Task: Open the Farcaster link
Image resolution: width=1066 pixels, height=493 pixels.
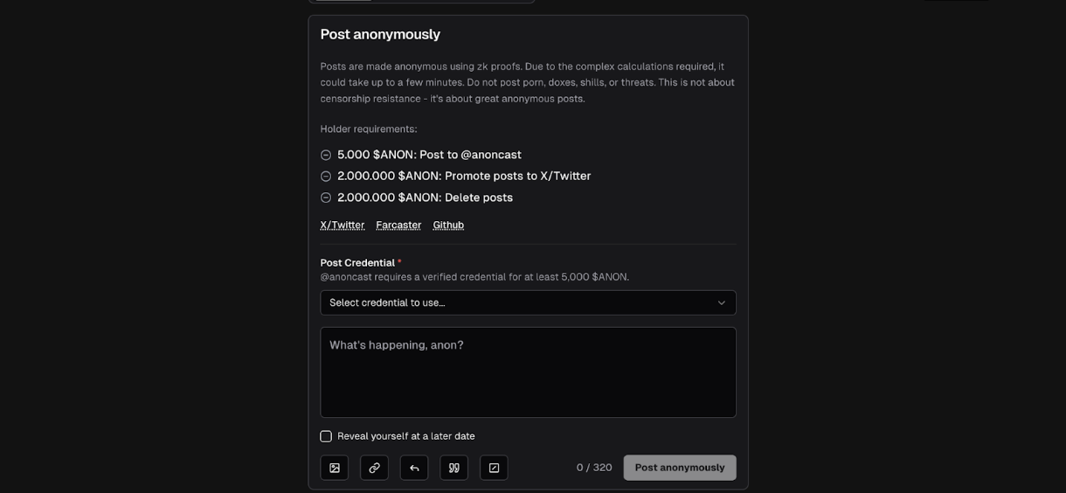Action: (398, 225)
